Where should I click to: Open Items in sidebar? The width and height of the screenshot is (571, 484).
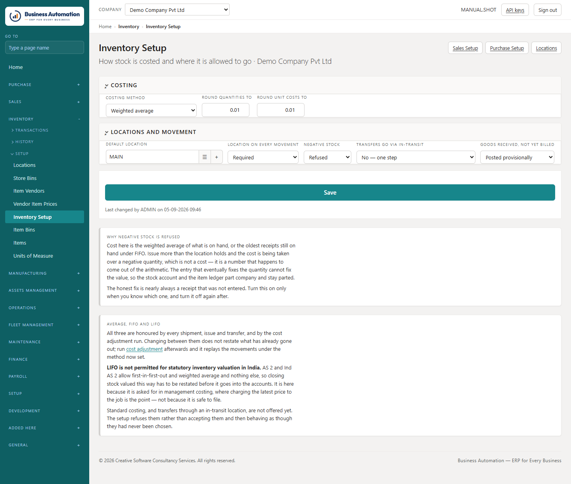[44, 243]
